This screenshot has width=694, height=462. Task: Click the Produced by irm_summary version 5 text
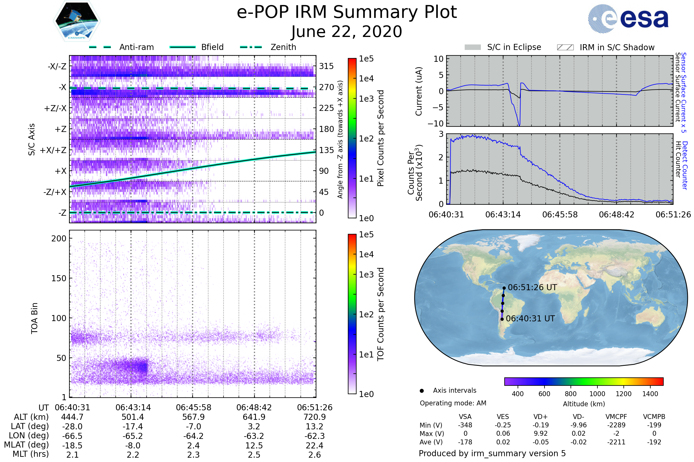click(492, 453)
